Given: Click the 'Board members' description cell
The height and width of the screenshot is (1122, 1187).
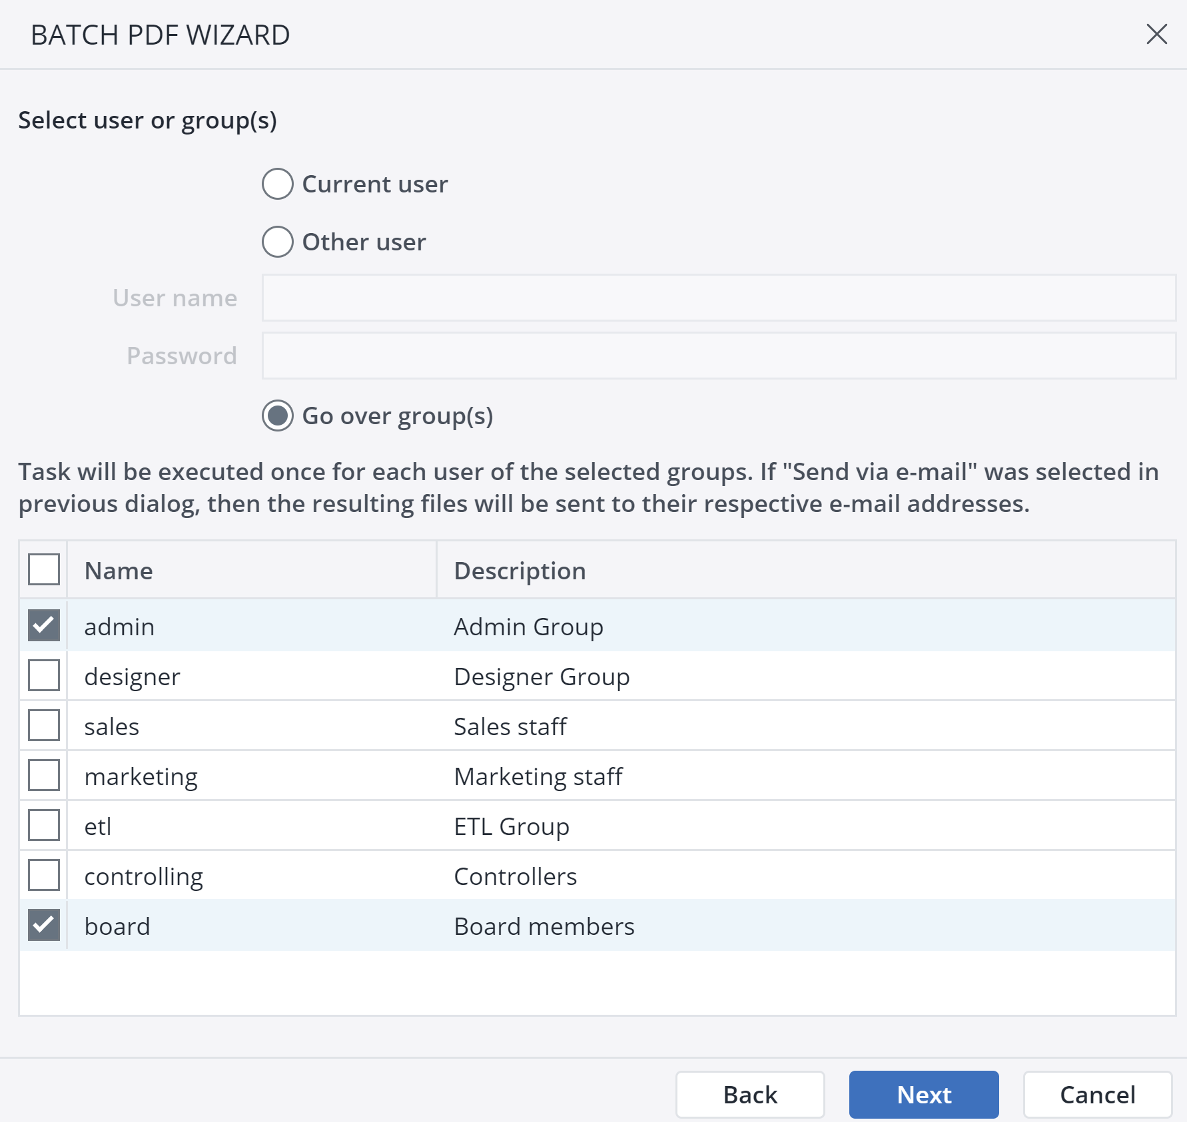Looking at the screenshot, I should [x=806, y=926].
